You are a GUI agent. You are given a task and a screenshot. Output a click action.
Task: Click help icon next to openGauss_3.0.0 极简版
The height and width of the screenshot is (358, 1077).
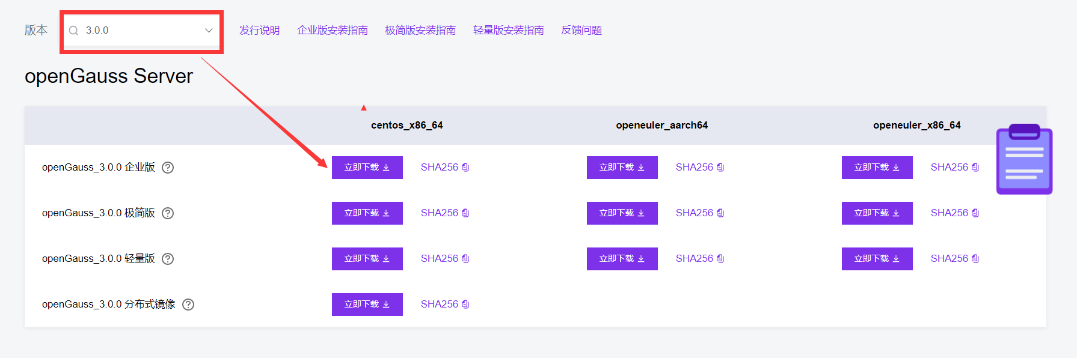pyautogui.click(x=168, y=213)
